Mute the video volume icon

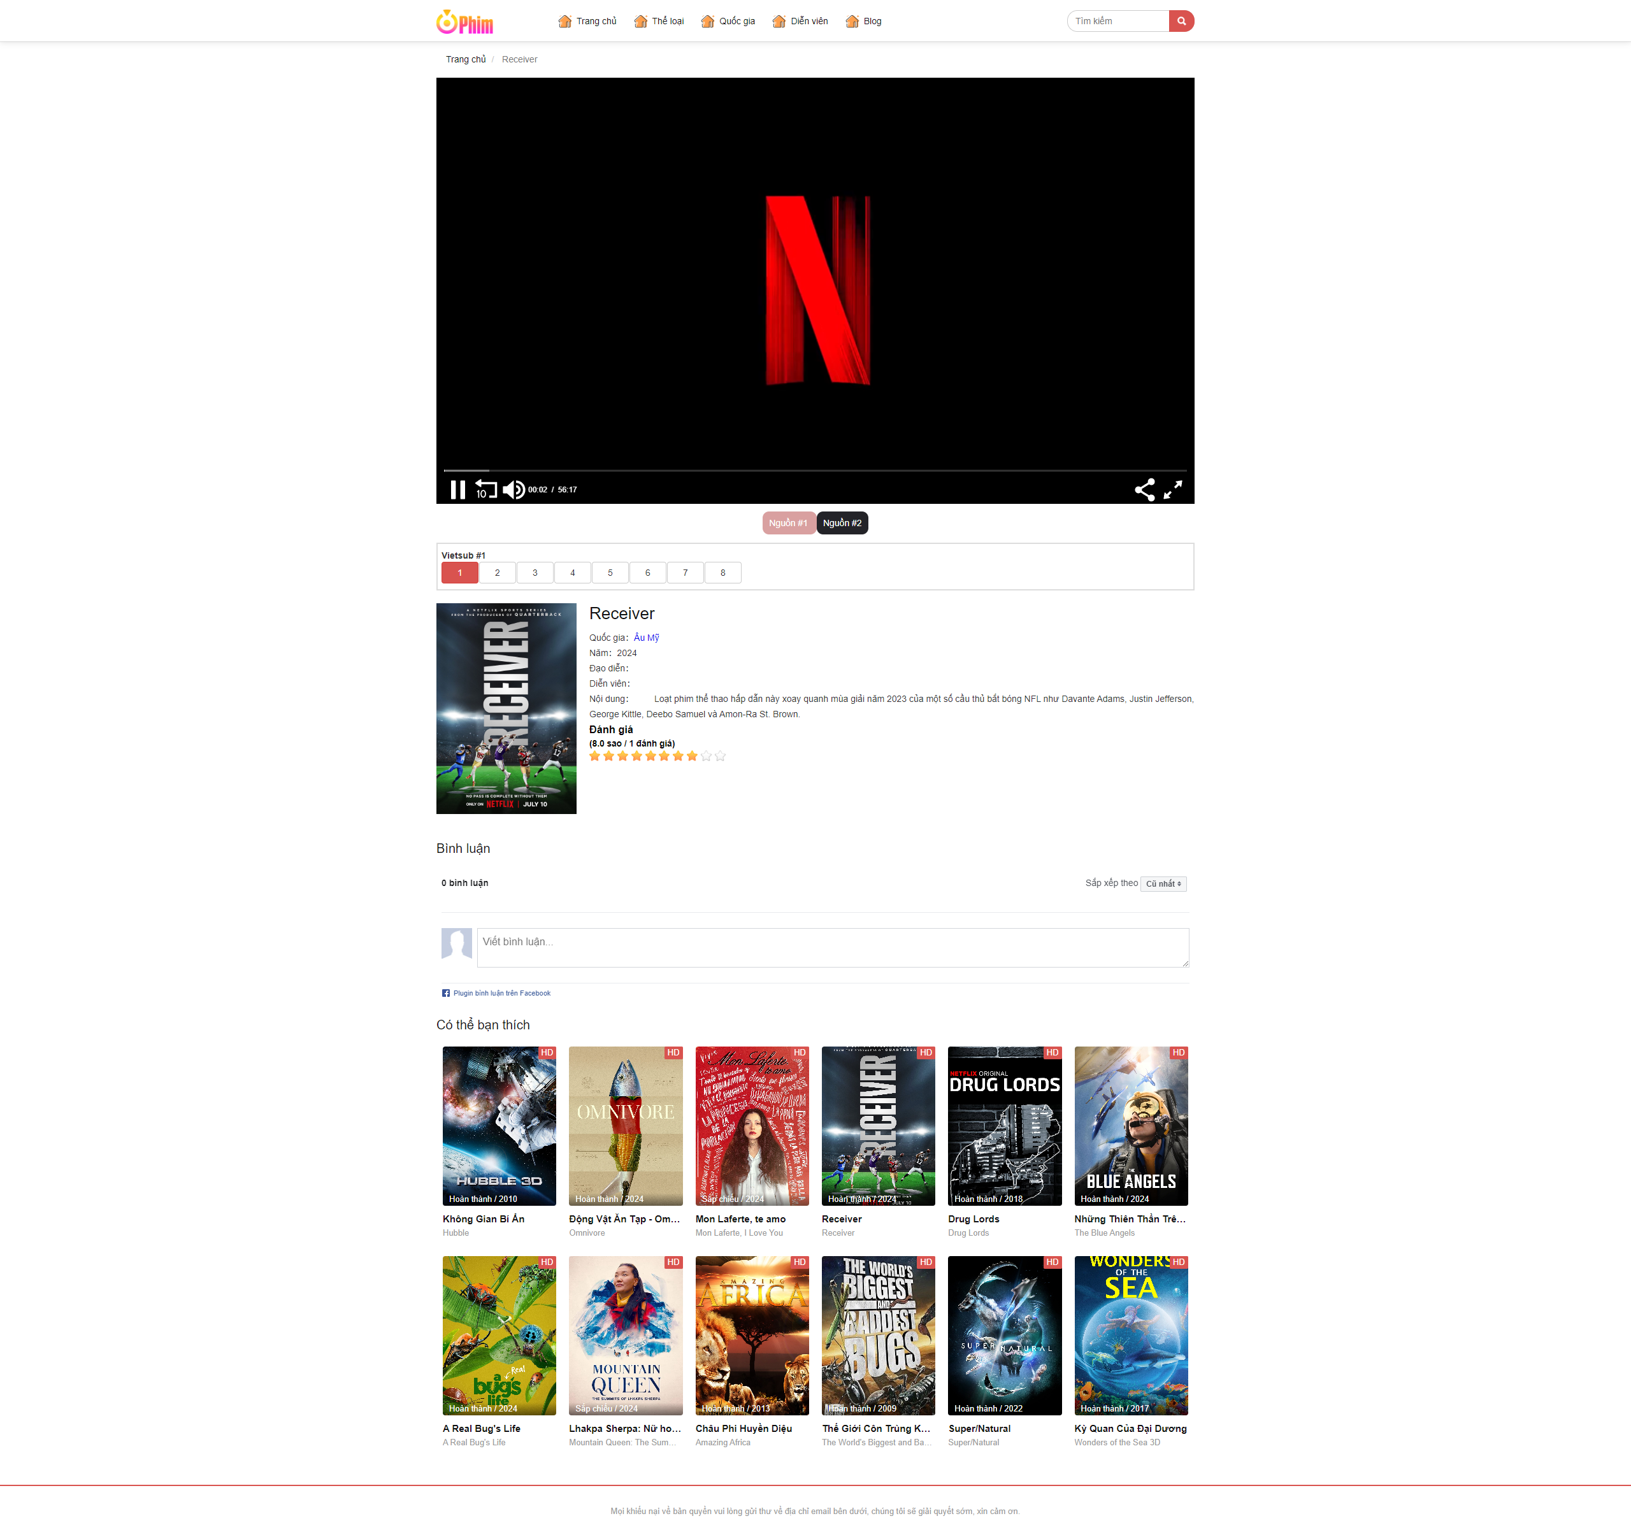coord(514,490)
